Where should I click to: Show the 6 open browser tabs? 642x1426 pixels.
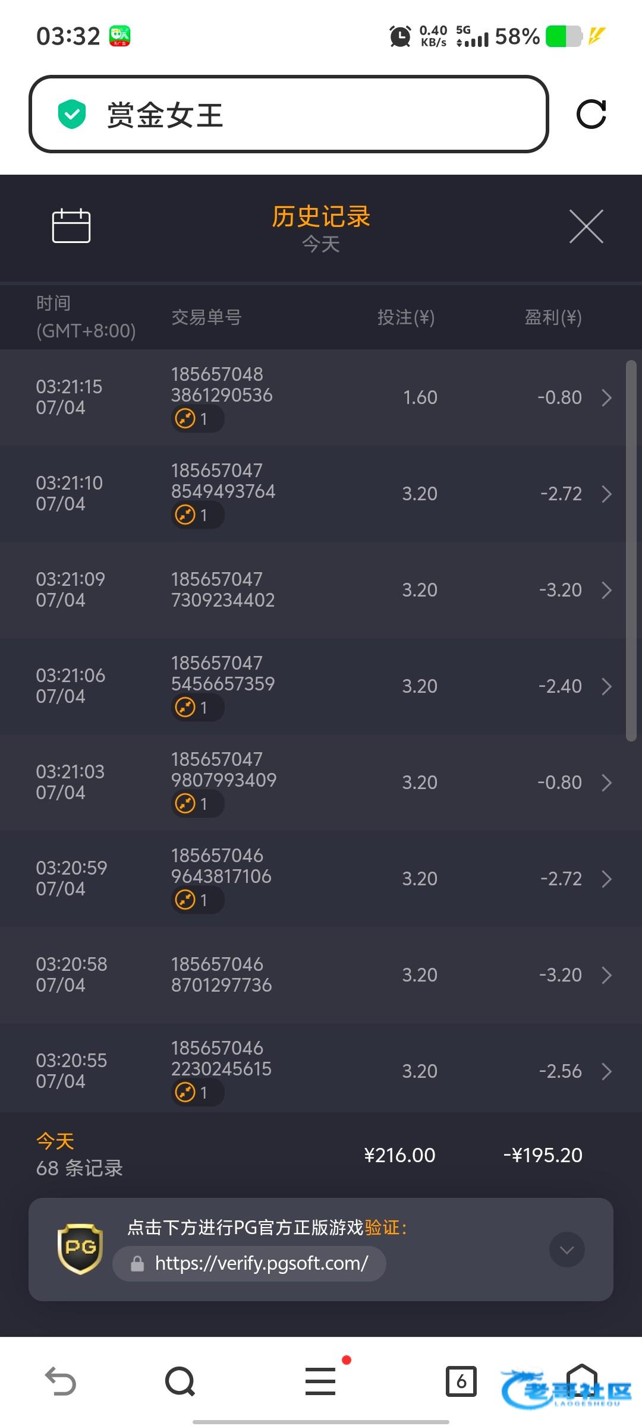coord(461,1381)
